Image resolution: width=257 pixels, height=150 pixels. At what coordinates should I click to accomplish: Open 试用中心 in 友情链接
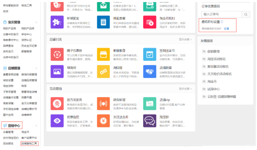214,89
